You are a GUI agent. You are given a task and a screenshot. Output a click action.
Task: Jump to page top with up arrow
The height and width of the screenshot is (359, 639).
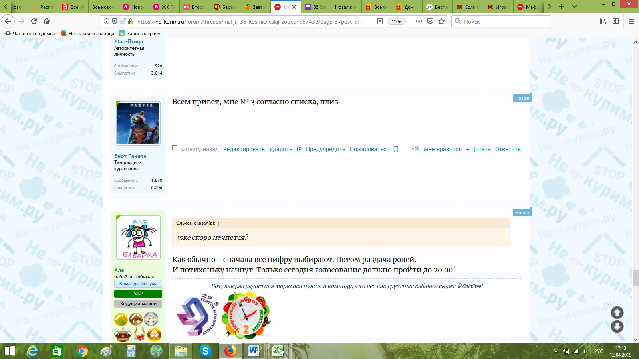[x=617, y=312]
